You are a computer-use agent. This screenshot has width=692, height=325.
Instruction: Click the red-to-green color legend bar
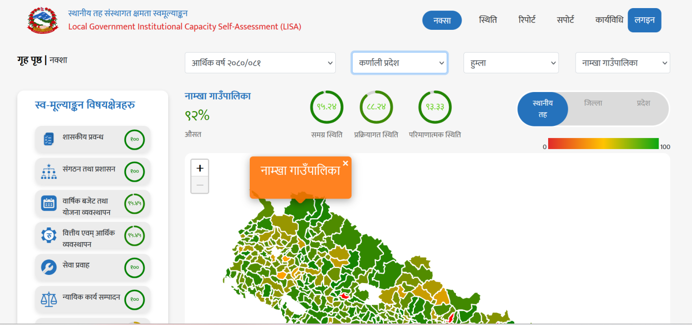click(x=603, y=144)
